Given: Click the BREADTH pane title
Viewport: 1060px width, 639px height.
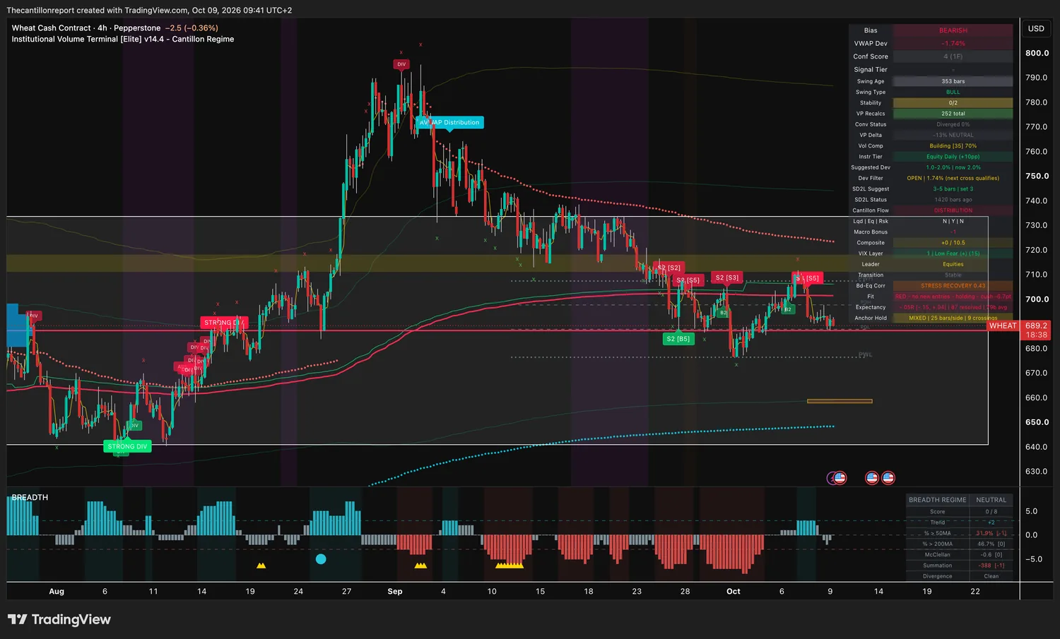Looking at the screenshot, I should pos(30,498).
